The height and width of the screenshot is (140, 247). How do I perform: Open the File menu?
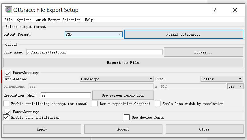coord(9,20)
